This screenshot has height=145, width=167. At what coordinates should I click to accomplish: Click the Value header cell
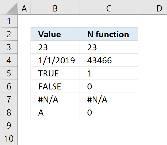coord(55,34)
